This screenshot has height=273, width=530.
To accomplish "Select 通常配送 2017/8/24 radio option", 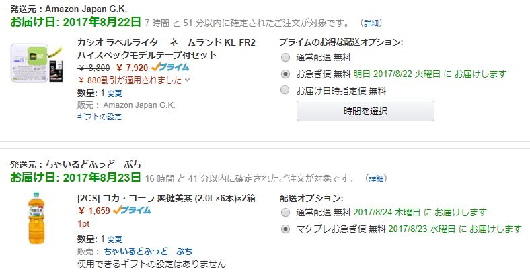I will (x=286, y=212).
